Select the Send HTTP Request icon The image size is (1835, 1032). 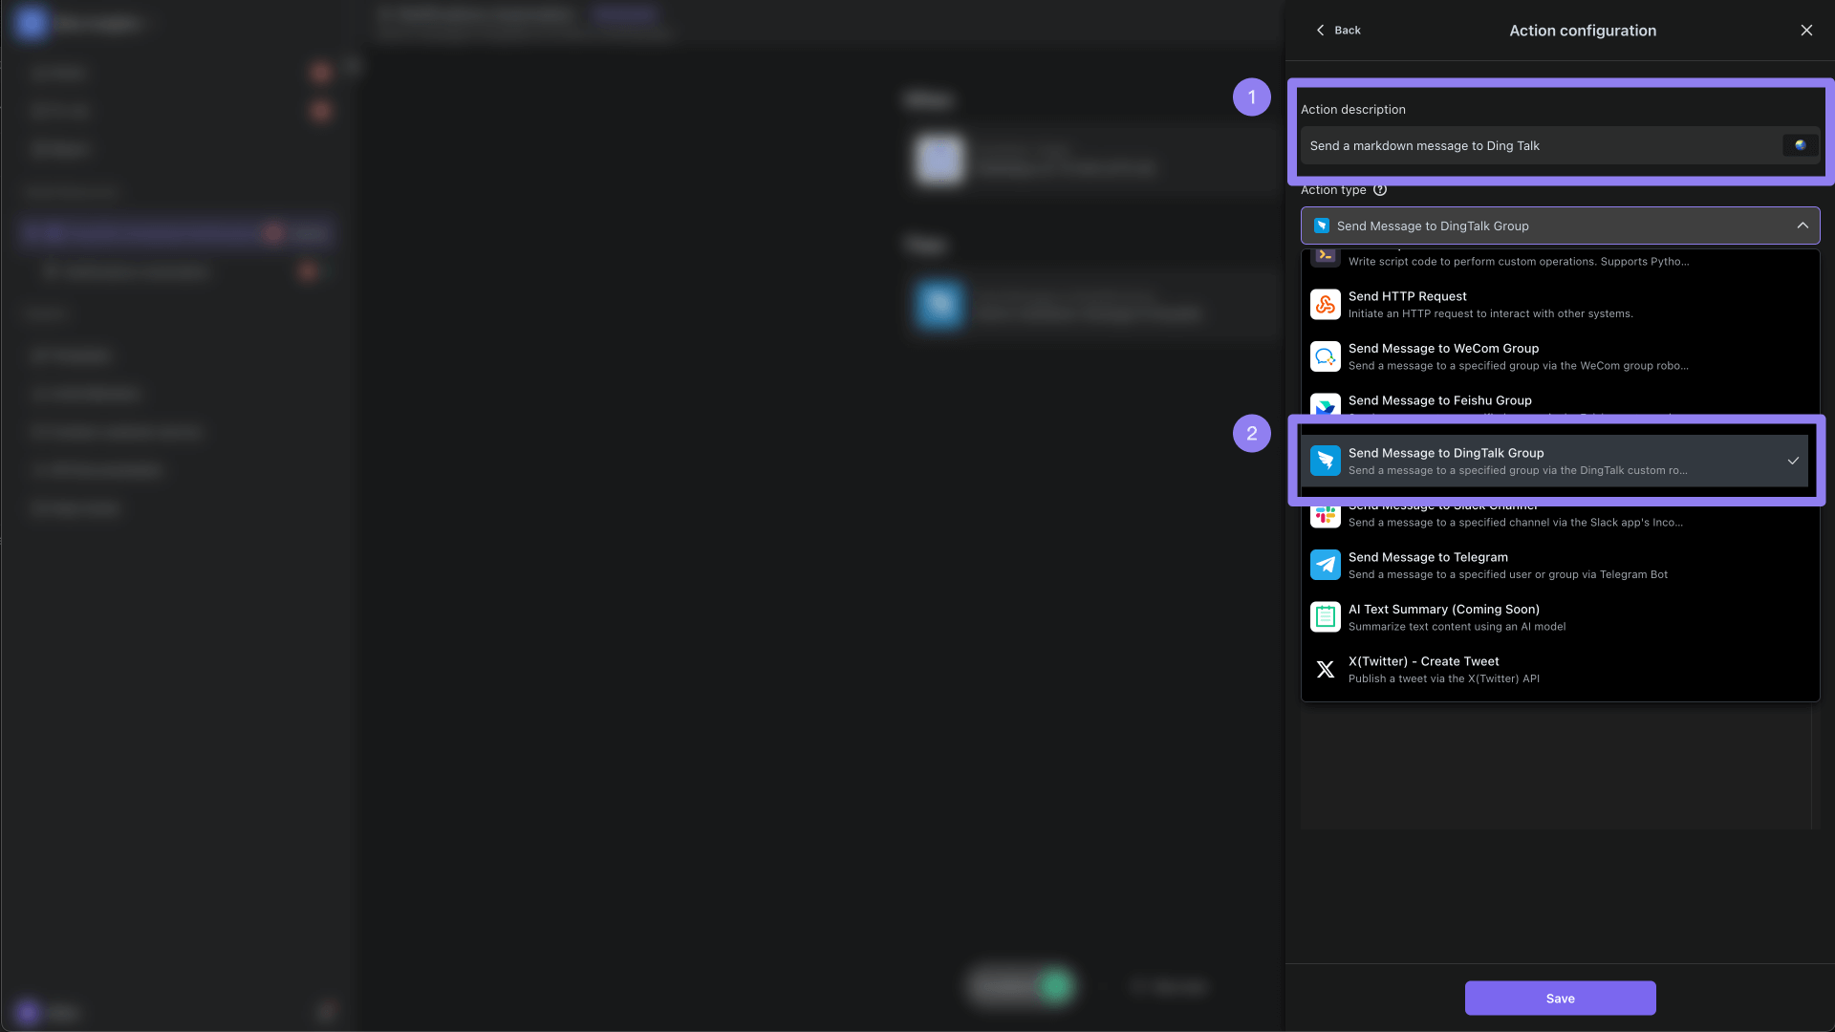click(1325, 302)
